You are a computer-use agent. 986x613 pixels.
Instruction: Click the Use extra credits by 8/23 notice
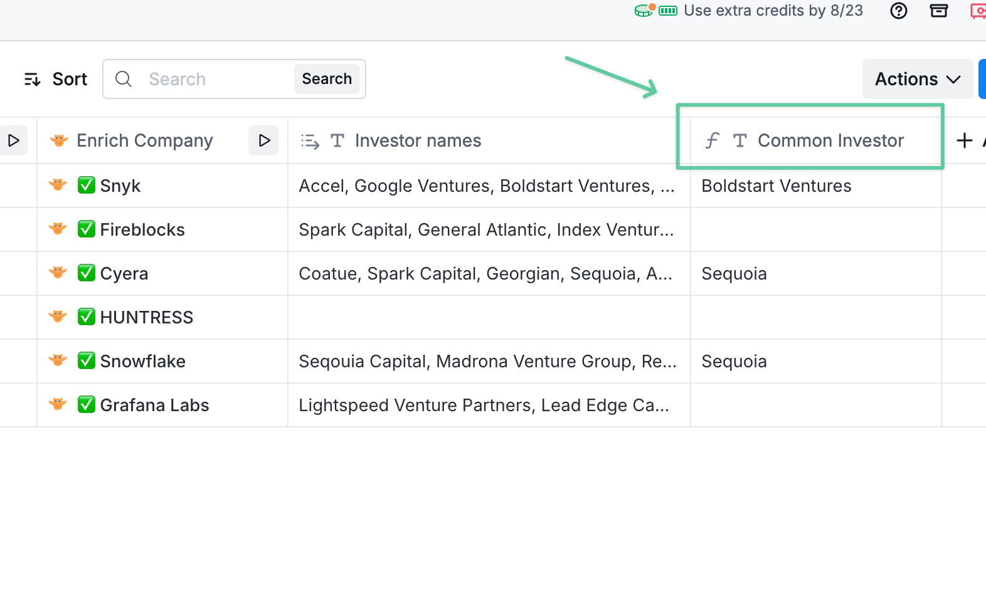[x=773, y=11]
